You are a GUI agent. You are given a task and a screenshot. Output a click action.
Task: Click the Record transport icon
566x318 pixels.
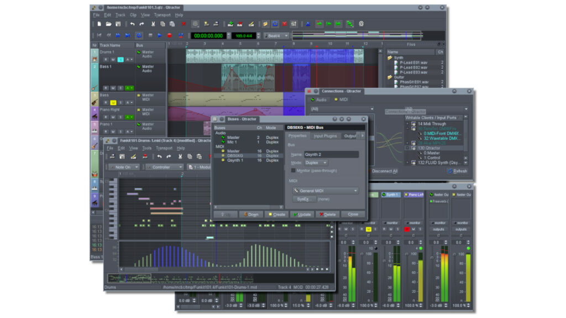[x=170, y=35]
